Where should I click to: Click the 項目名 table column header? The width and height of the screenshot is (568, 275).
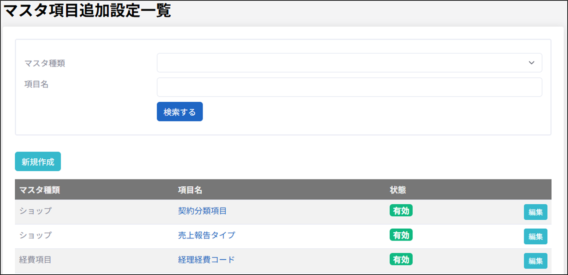190,190
